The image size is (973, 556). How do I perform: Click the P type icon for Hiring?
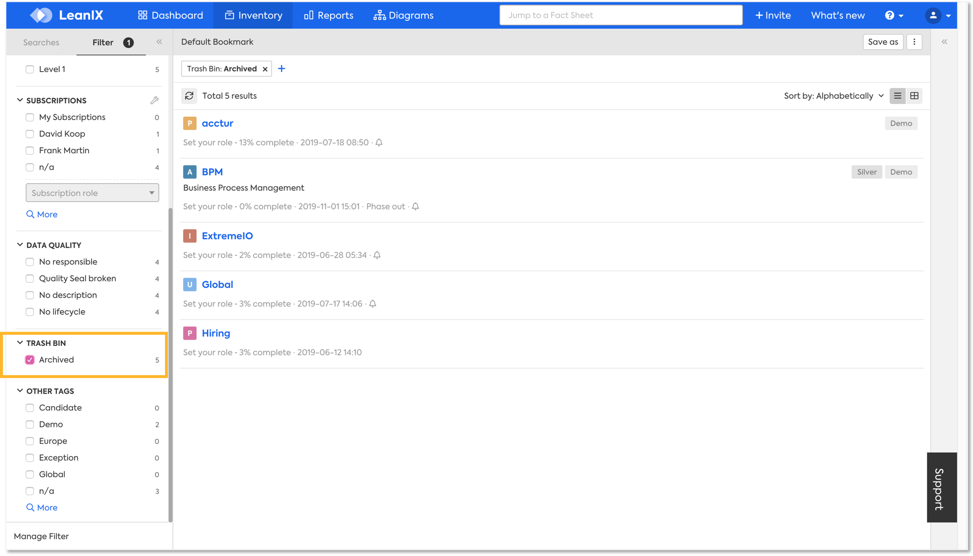coord(189,333)
